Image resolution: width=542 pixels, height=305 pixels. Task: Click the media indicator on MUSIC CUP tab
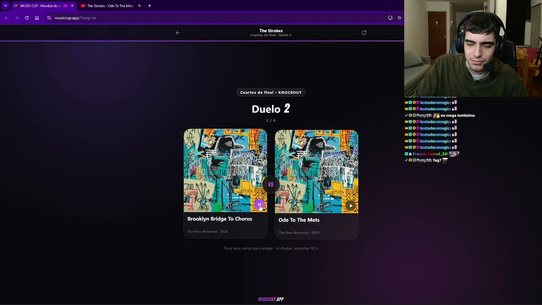(x=65, y=6)
